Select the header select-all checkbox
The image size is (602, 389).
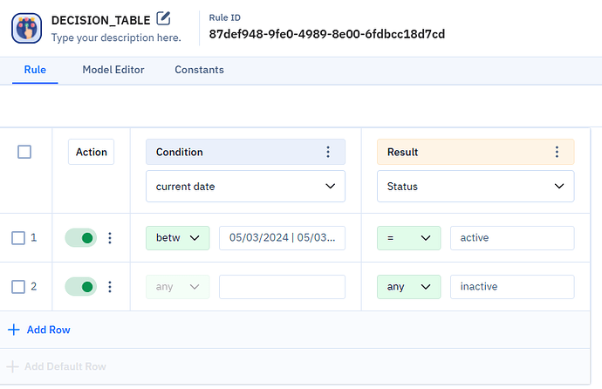(24, 152)
